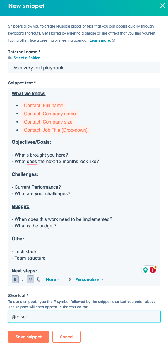This screenshot has width=168, height=343.
Task: Close the New snippet panel
Action: [x=162, y=6]
